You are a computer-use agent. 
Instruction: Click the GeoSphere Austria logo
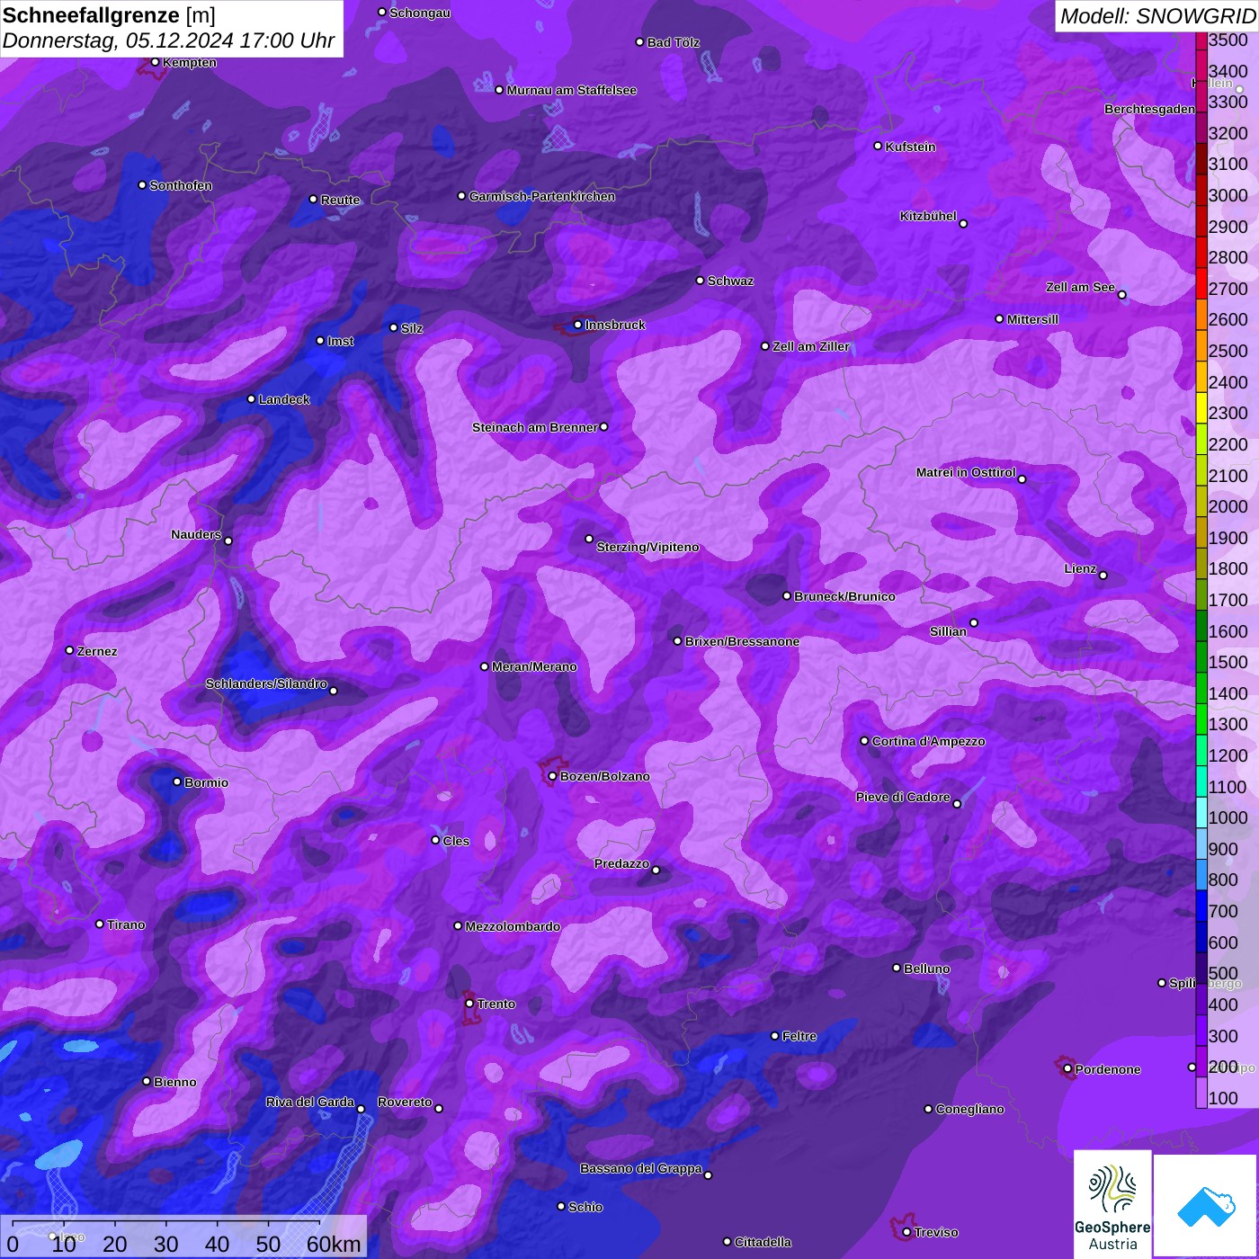tap(1112, 1204)
